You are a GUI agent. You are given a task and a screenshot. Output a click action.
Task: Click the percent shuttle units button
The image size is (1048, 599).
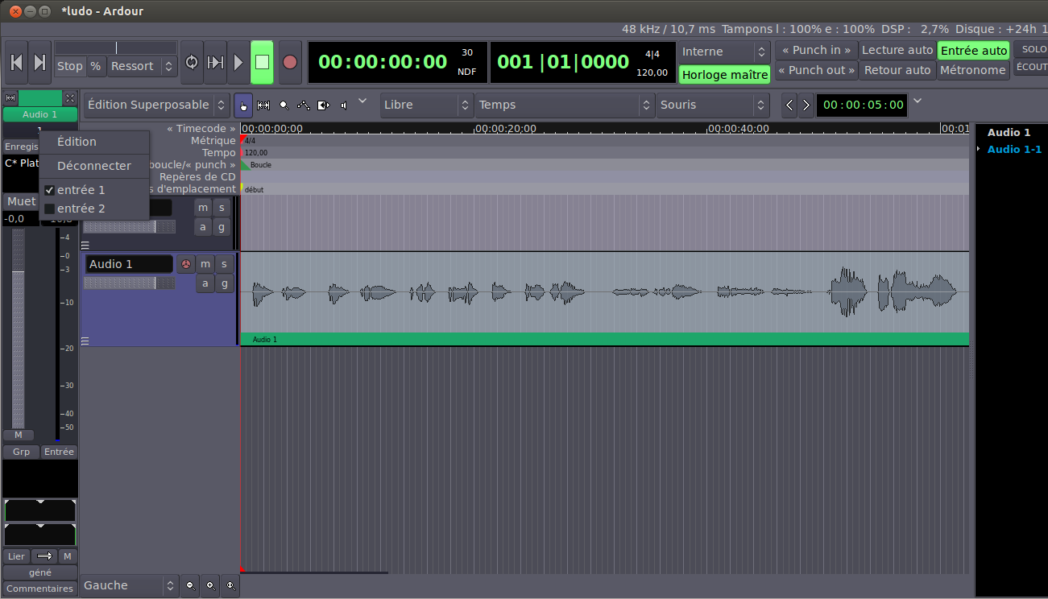point(96,66)
